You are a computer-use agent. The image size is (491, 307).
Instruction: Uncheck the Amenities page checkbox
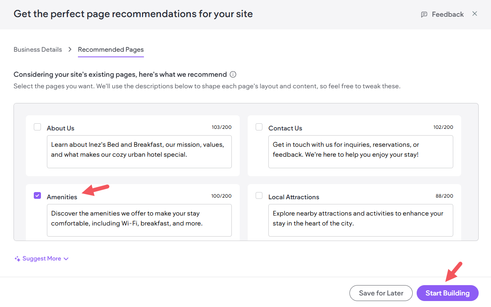pos(37,196)
